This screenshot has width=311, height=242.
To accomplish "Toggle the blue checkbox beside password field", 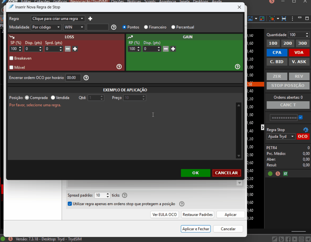I will pos(301,117).
